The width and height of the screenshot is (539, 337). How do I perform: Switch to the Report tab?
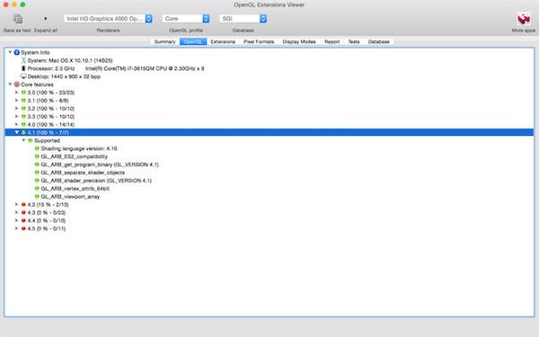tap(331, 41)
